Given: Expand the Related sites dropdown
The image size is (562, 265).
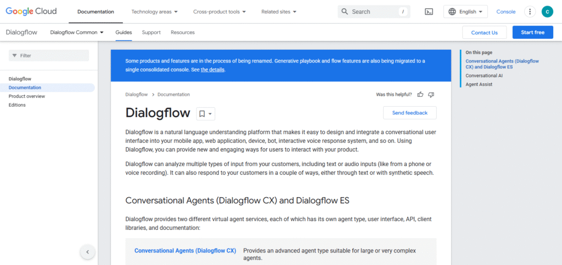Looking at the screenshot, I should click(279, 12).
